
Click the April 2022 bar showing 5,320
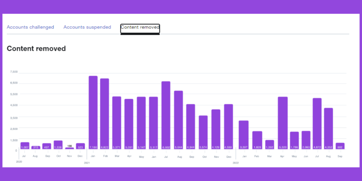[x=283, y=123]
